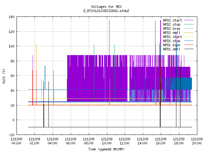Click the green NPD2 stop legend line
Image resolution: width=203 pixels, height=152 pixels.
tap(189, 24)
